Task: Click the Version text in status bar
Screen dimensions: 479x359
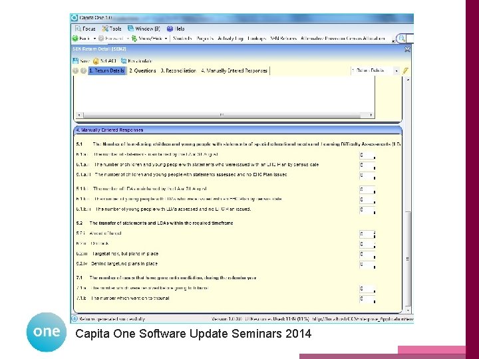Action: tap(226, 319)
